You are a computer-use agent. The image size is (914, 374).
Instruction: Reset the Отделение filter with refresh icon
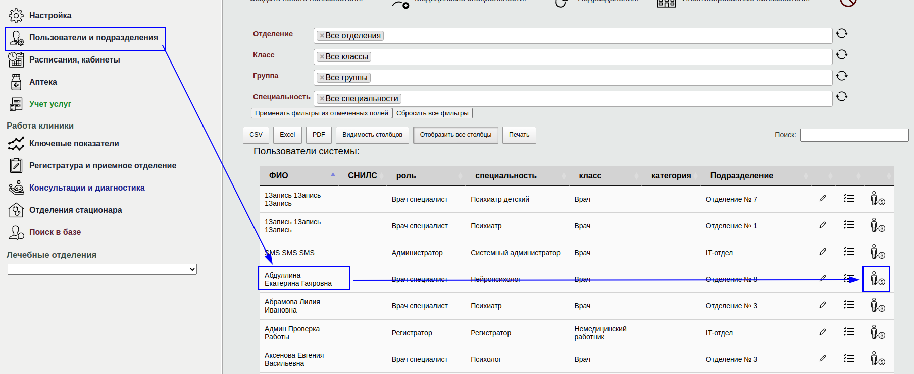tap(841, 34)
